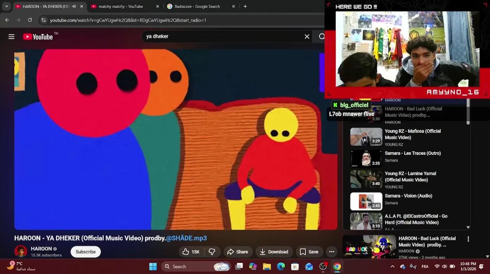Open options for Bad Luck 276K views video
This screenshot has height=274, width=490.
[x=468, y=239]
